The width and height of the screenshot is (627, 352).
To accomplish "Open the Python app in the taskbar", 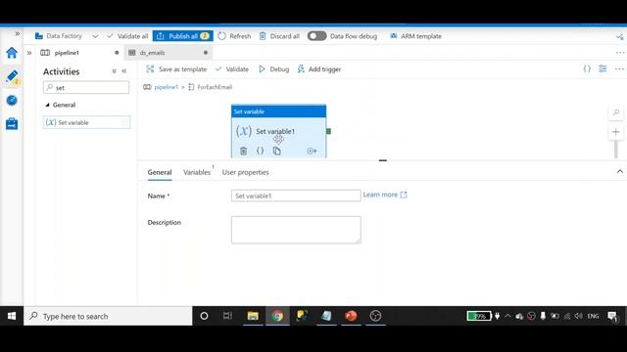I will point(302,316).
